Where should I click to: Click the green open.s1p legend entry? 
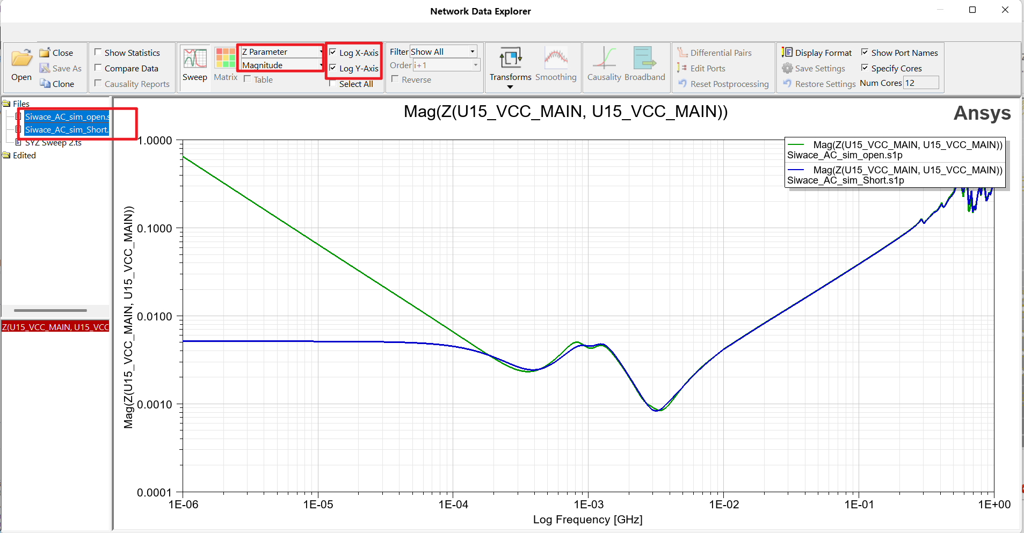pos(895,150)
